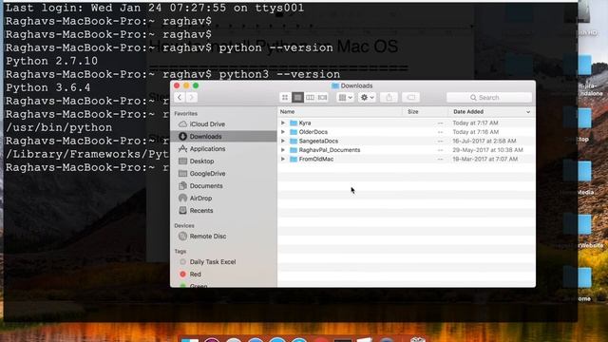Switch Finder to icon view
The image size is (608, 342).
(285, 97)
